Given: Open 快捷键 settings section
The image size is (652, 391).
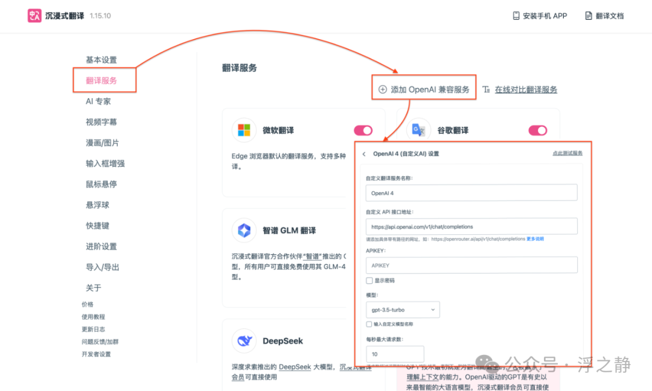Looking at the screenshot, I should coord(98,226).
